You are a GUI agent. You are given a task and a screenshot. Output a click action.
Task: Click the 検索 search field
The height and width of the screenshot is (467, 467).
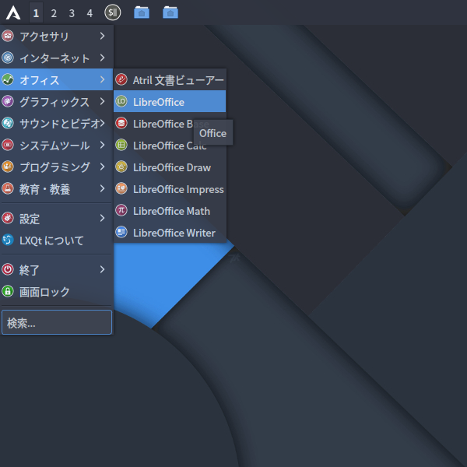[57, 322]
